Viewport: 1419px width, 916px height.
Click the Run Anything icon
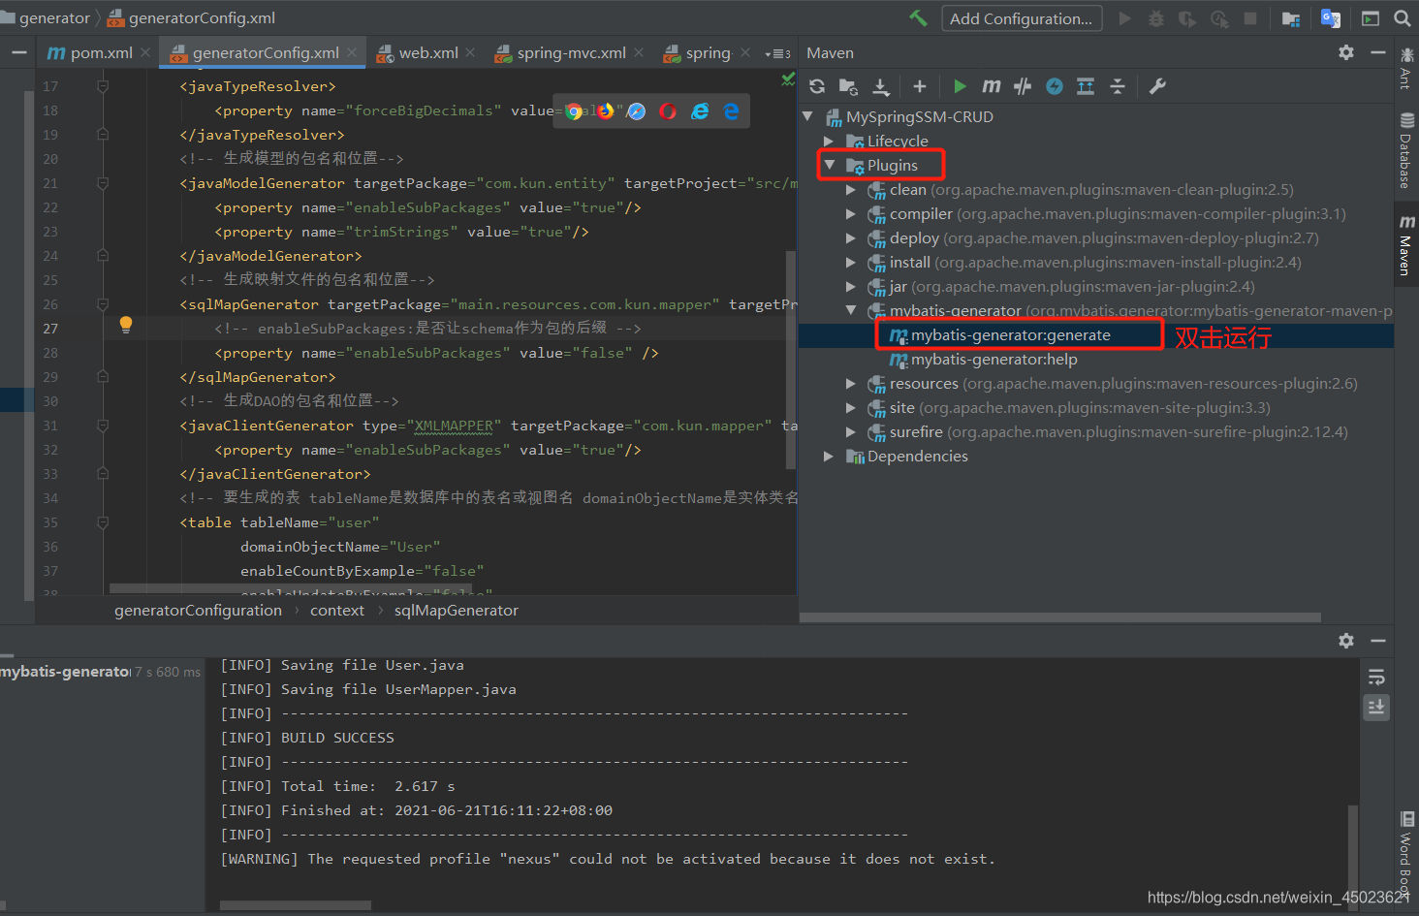click(x=1371, y=18)
